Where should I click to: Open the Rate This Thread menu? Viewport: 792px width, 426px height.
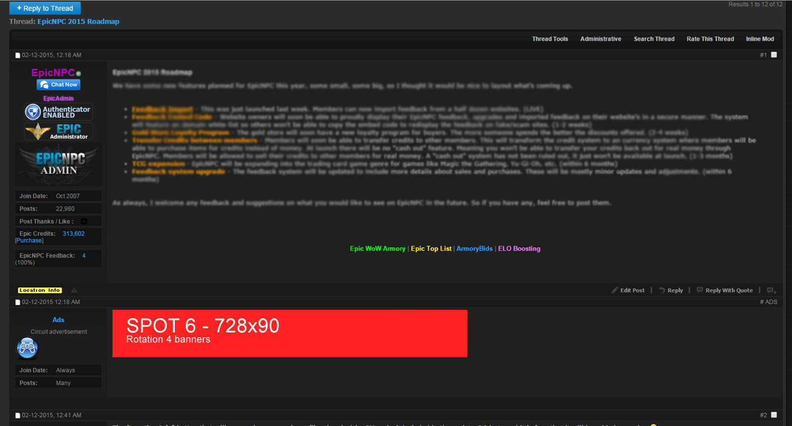710,39
